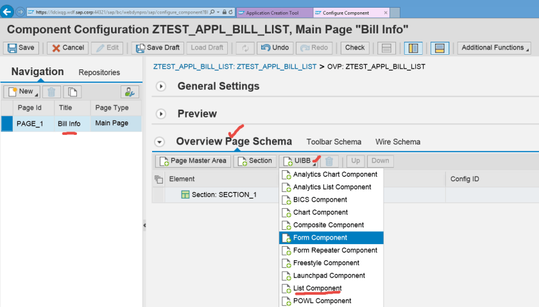Choose List Component from UIBB menu
539x307 pixels.
[x=317, y=288]
